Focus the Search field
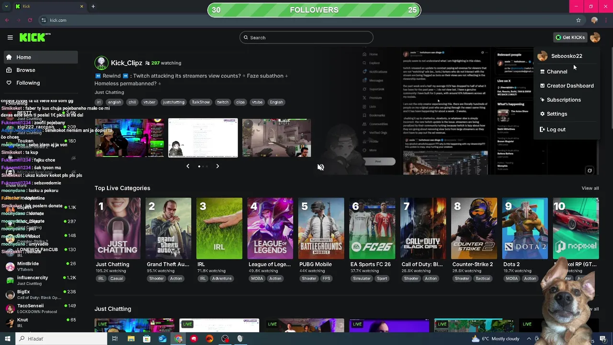 [306, 37]
